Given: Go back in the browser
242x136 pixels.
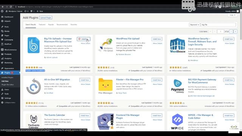Looking at the screenshot, I should click(3, 7).
